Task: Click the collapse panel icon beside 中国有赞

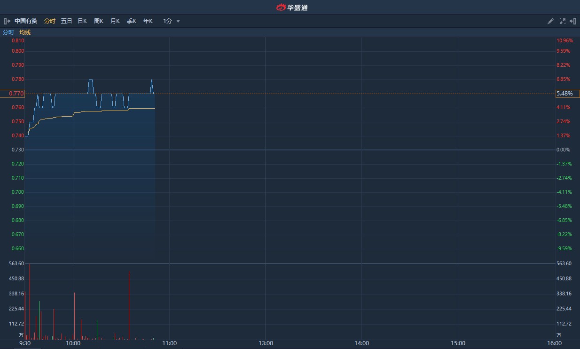Action: pyautogui.click(x=7, y=21)
